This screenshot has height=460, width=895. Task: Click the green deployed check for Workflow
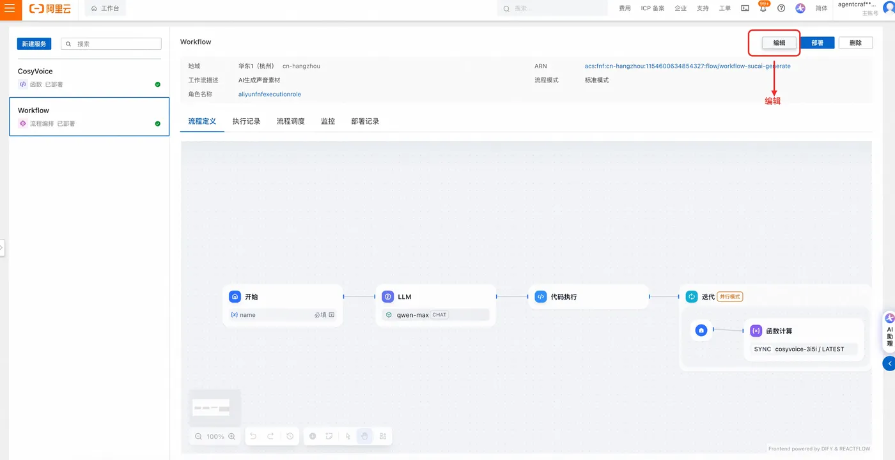pyautogui.click(x=157, y=123)
